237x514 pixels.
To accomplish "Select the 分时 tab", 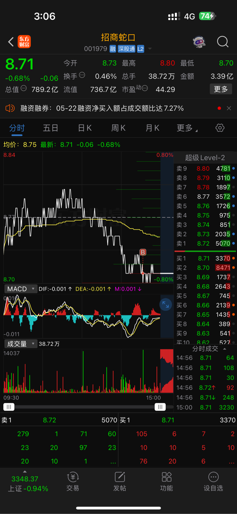I will coord(17,128).
